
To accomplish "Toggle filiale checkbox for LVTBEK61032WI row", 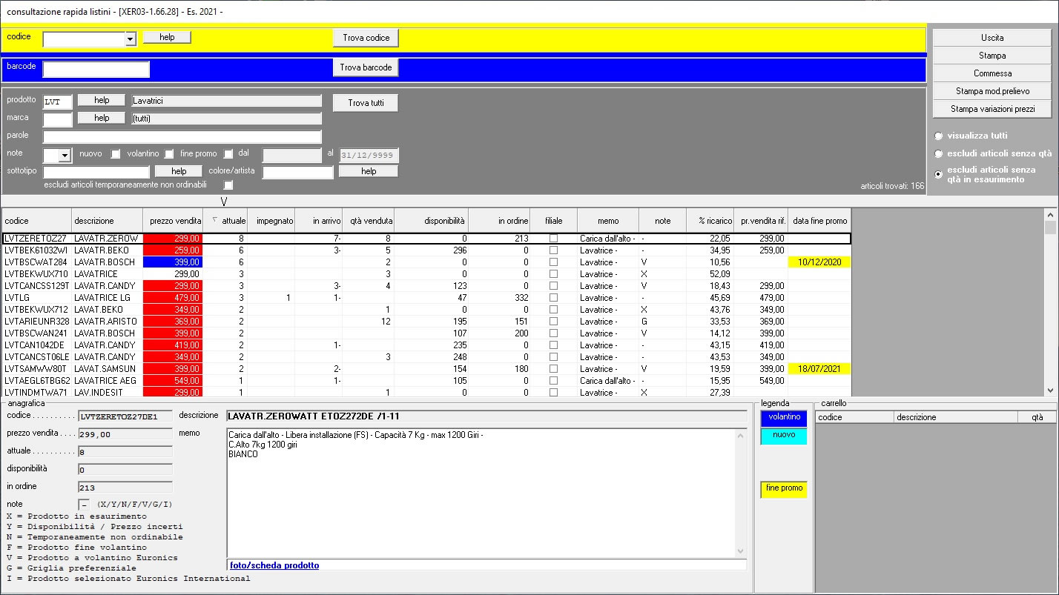I will (553, 250).
